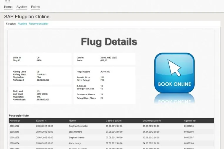Sort by Buchungsdatum column header

[x=152, y=121]
